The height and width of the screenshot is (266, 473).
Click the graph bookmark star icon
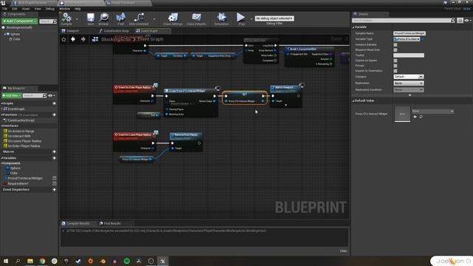tap(64, 39)
